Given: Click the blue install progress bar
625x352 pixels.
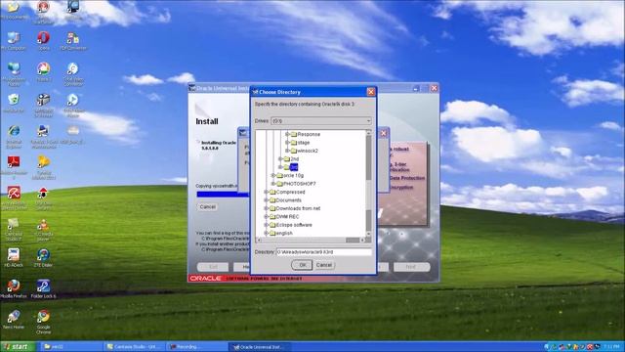Looking at the screenshot, I should (223, 195).
